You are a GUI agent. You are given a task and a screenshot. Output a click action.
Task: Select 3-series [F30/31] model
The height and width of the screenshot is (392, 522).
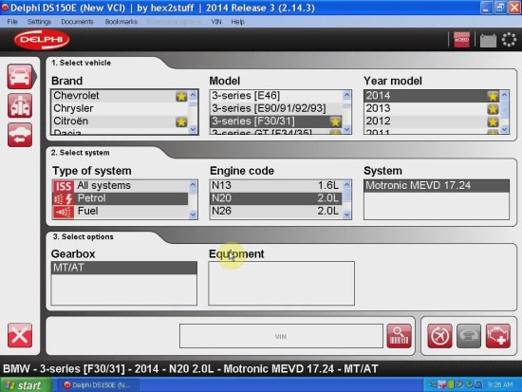276,121
